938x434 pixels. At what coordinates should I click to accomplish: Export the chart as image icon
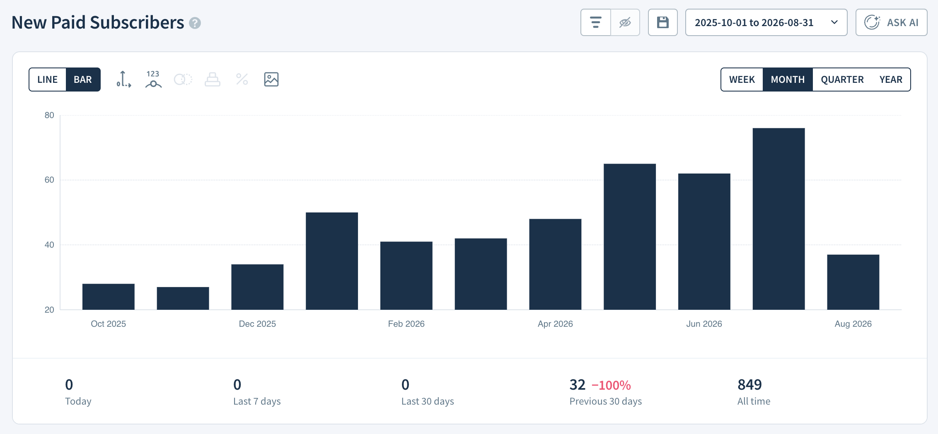(271, 79)
